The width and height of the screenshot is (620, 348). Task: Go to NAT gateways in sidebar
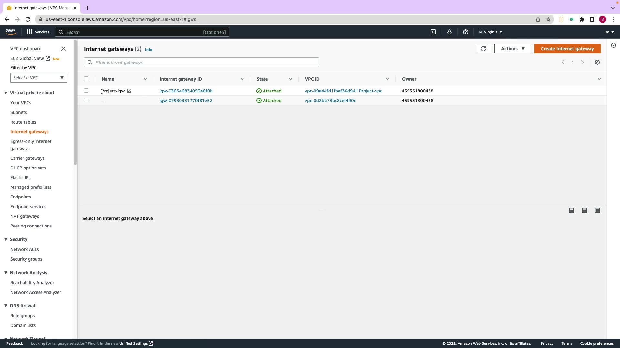point(25,216)
